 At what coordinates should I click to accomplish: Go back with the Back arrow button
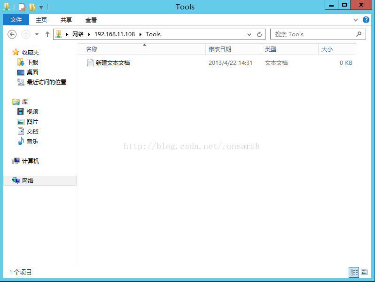tap(12, 34)
